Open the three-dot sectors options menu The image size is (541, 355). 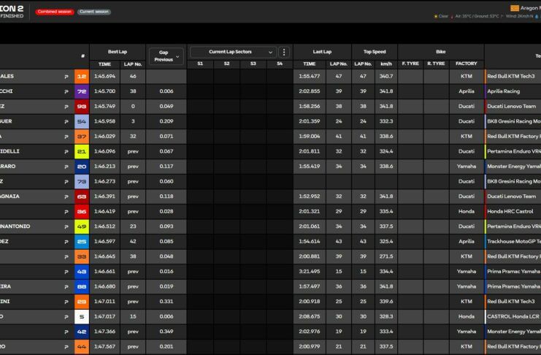[284, 52]
